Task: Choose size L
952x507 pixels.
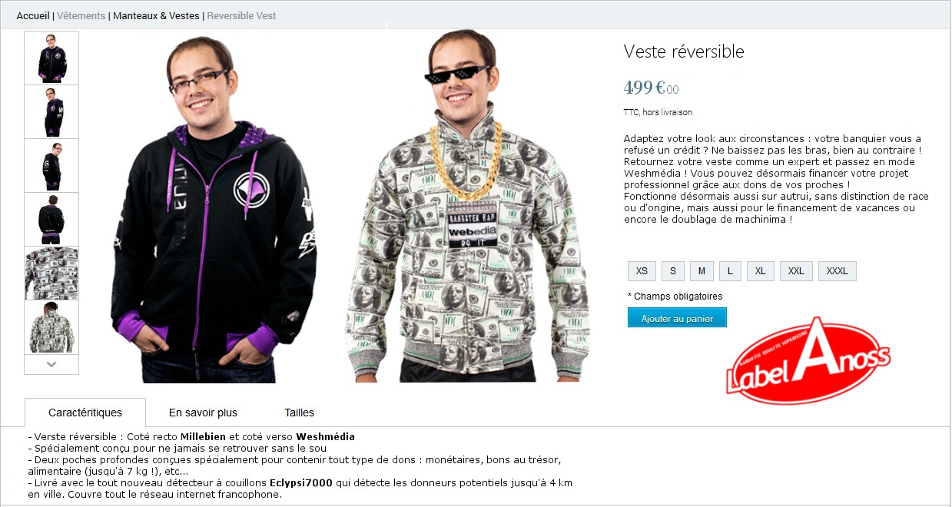Action: click(730, 271)
